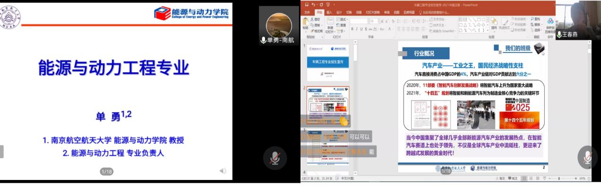Image resolution: width=601 pixels, height=187 pixels.
Task: Click the speaker icon on left slide
Action: [x=223, y=170]
